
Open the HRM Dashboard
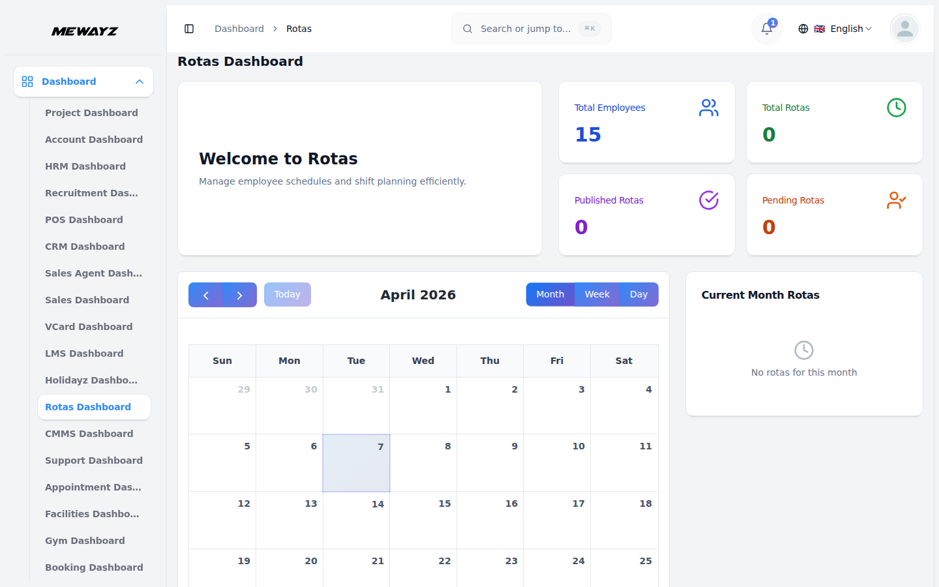(85, 166)
